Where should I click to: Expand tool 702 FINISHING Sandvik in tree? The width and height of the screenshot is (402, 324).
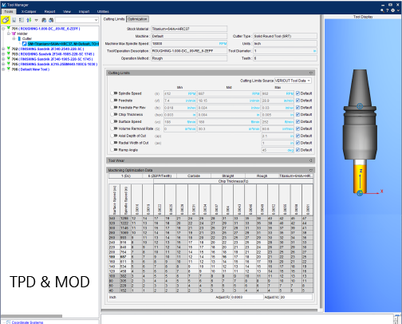(x=3, y=49)
